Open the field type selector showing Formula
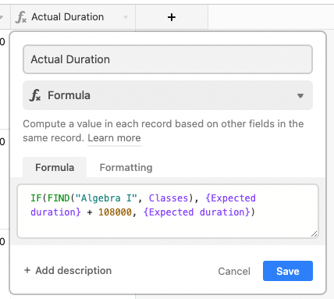The width and height of the screenshot is (334, 299). tap(168, 95)
